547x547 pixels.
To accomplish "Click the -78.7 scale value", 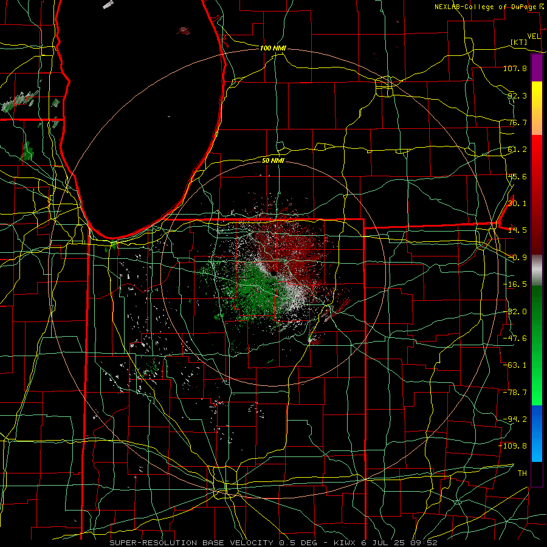I will [x=515, y=393].
